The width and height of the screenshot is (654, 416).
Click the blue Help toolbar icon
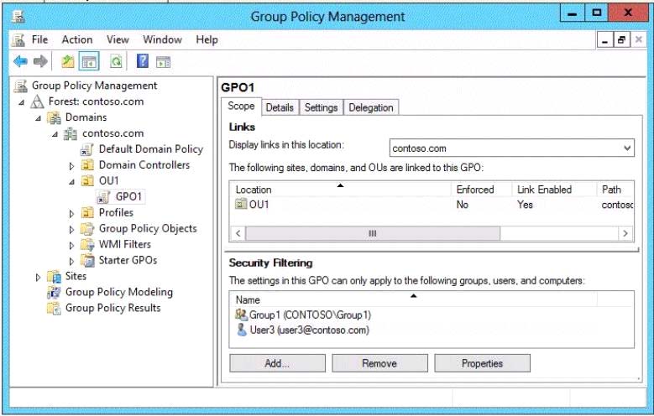143,61
